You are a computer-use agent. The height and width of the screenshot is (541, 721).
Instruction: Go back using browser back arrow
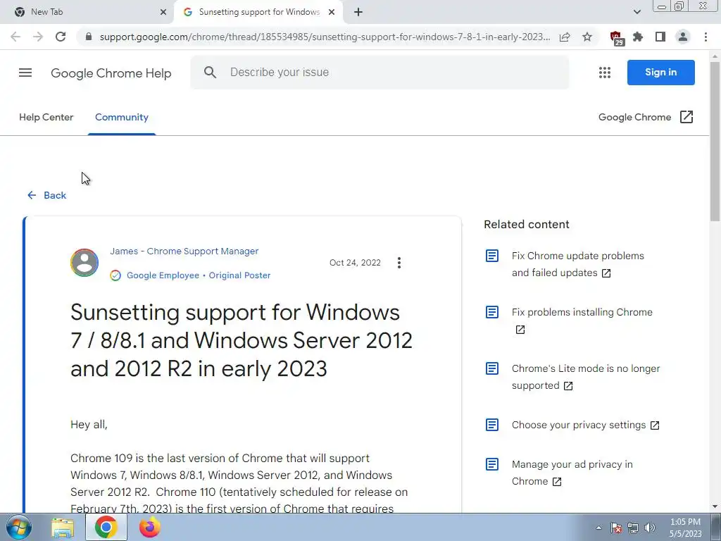click(x=15, y=37)
